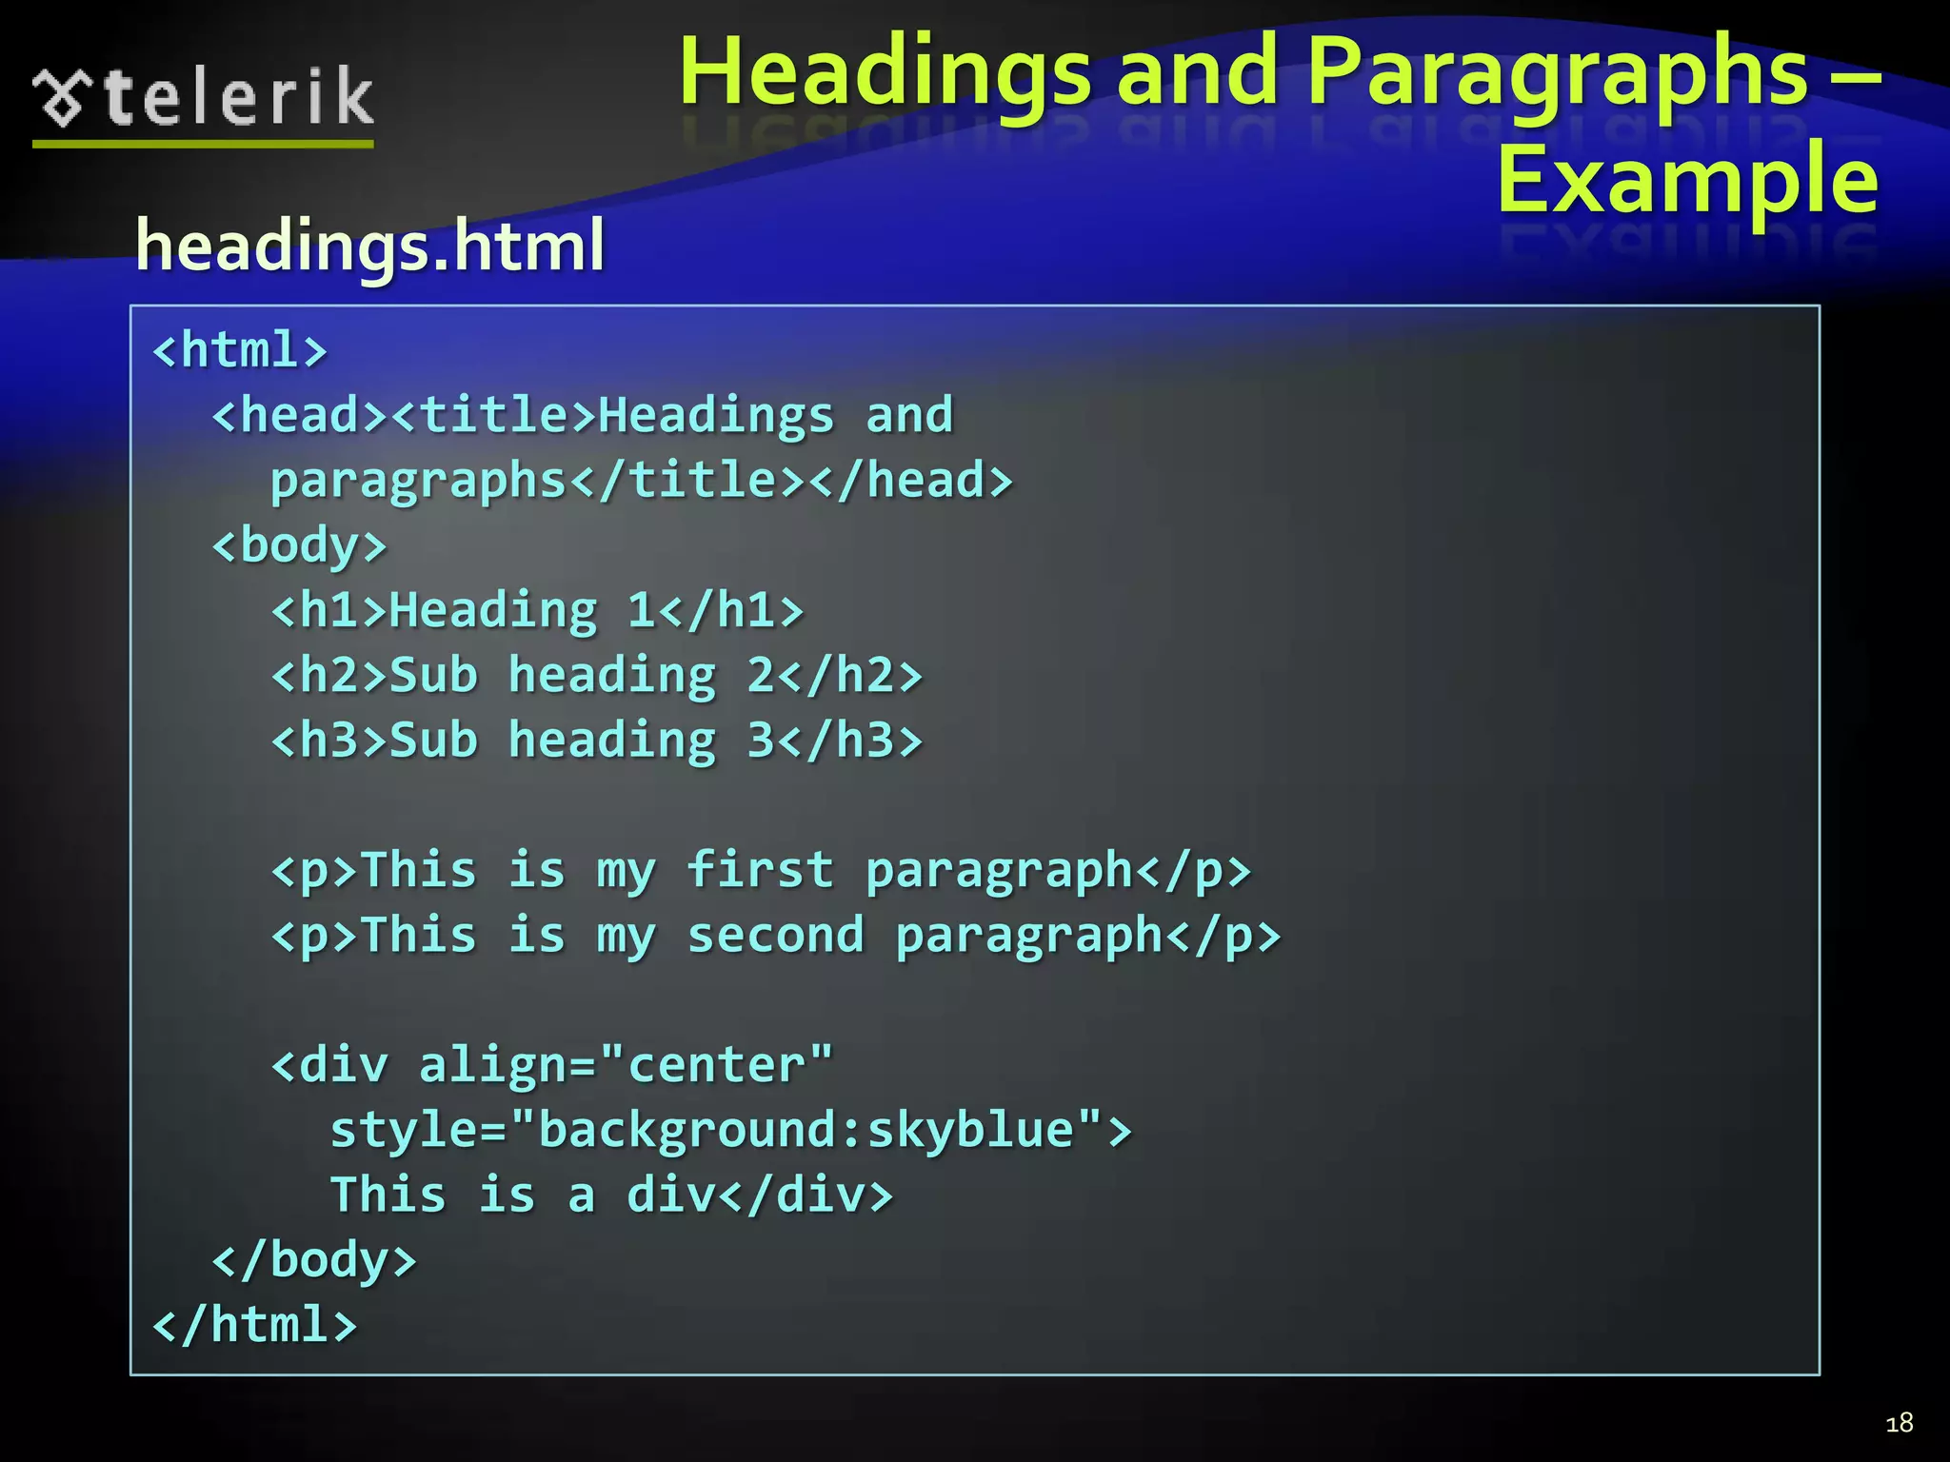Click the <head><title> code line
Screen dimensions: 1950x1462
click(582, 416)
